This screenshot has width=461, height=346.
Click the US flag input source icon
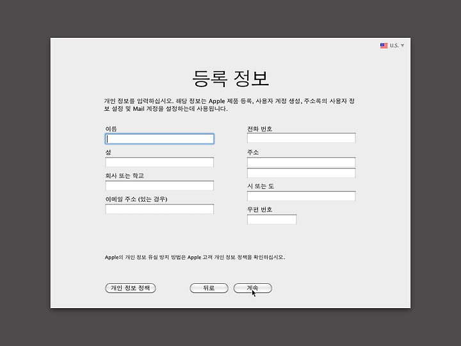[x=384, y=45]
